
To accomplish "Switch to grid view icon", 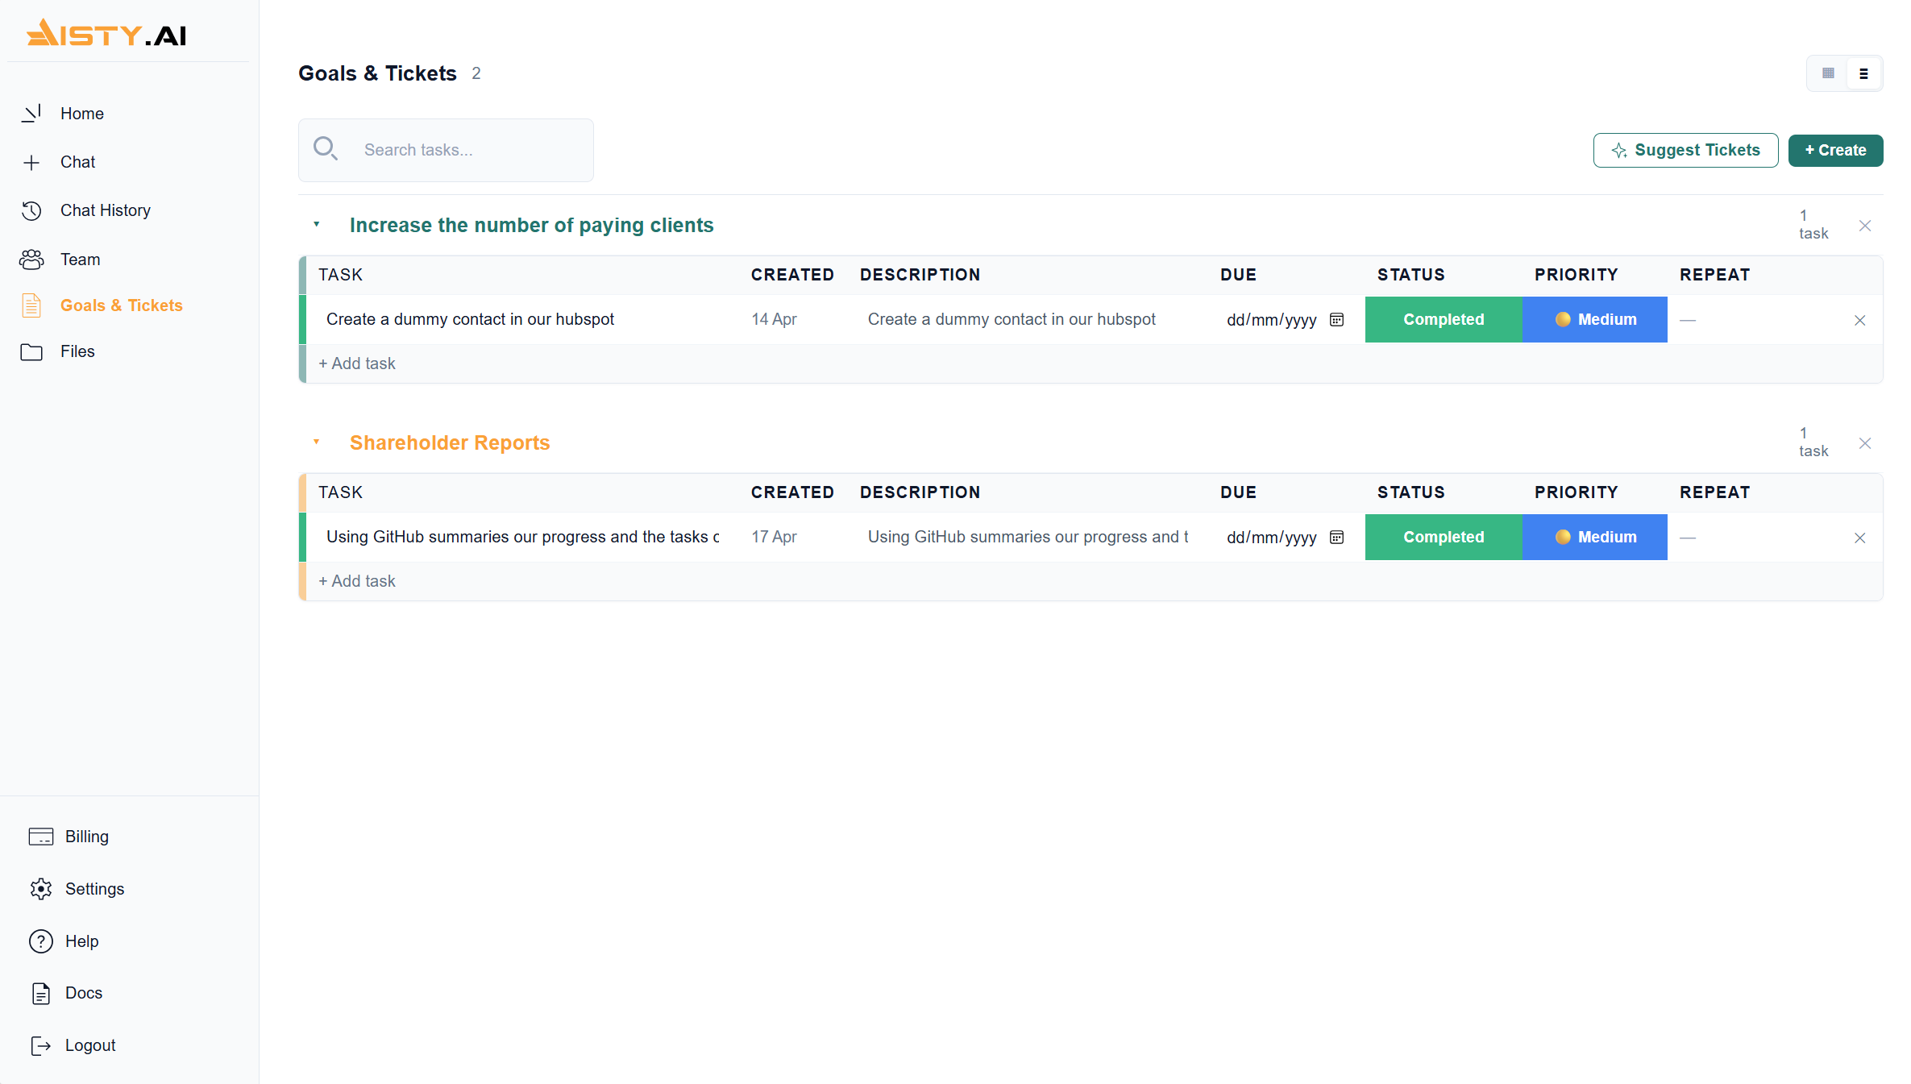I will click(x=1828, y=73).
